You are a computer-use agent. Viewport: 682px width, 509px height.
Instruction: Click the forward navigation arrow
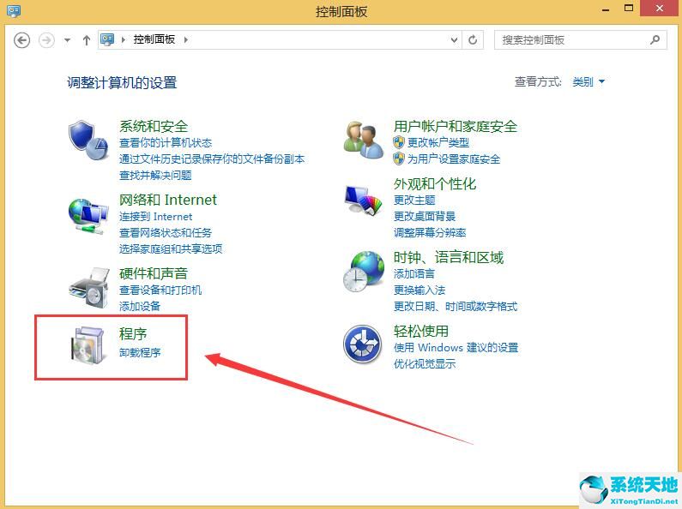[x=46, y=40]
